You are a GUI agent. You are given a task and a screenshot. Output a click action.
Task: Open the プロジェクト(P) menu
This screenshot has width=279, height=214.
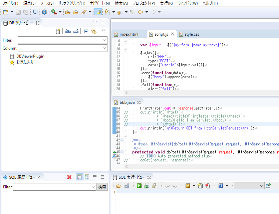point(144,3)
